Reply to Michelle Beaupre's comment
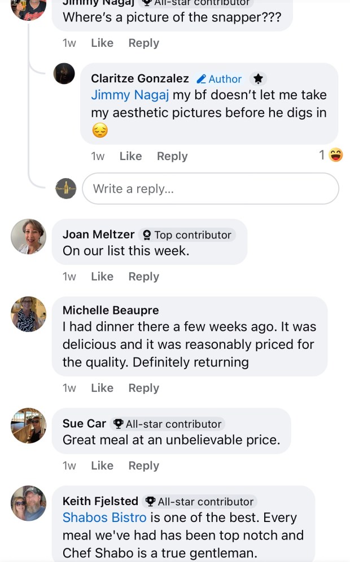The image size is (350, 562). 144,388
